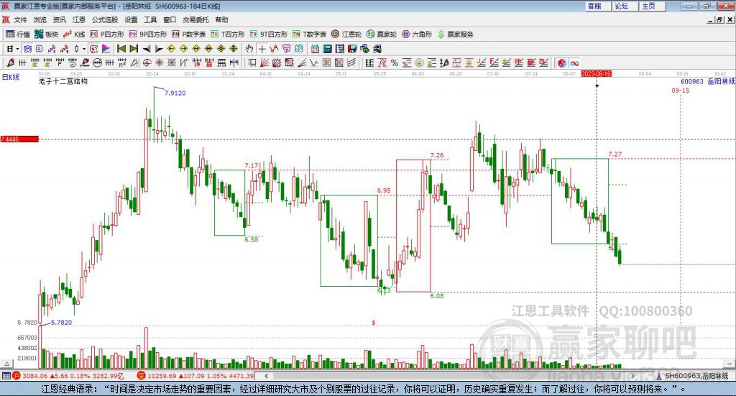This screenshot has width=736, height=396.
Task: Select the protractor angle tool
Action: pos(134,63)
